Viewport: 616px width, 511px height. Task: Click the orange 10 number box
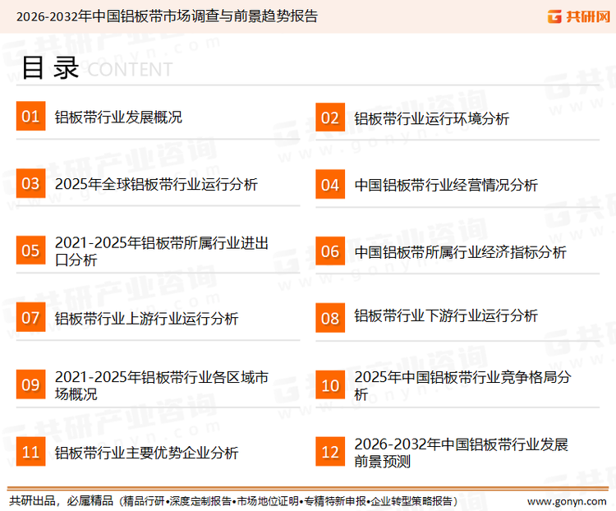pos(330,384)
